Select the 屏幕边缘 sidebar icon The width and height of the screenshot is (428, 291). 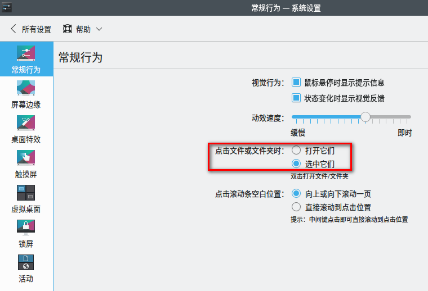pos(26,88)
